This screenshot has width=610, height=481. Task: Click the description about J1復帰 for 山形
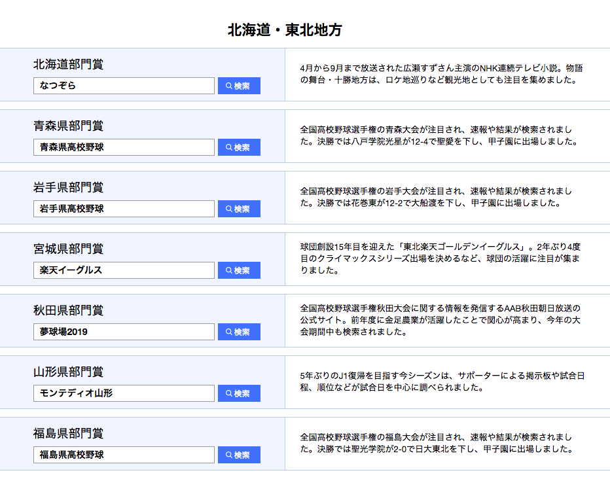pos(440,382)
